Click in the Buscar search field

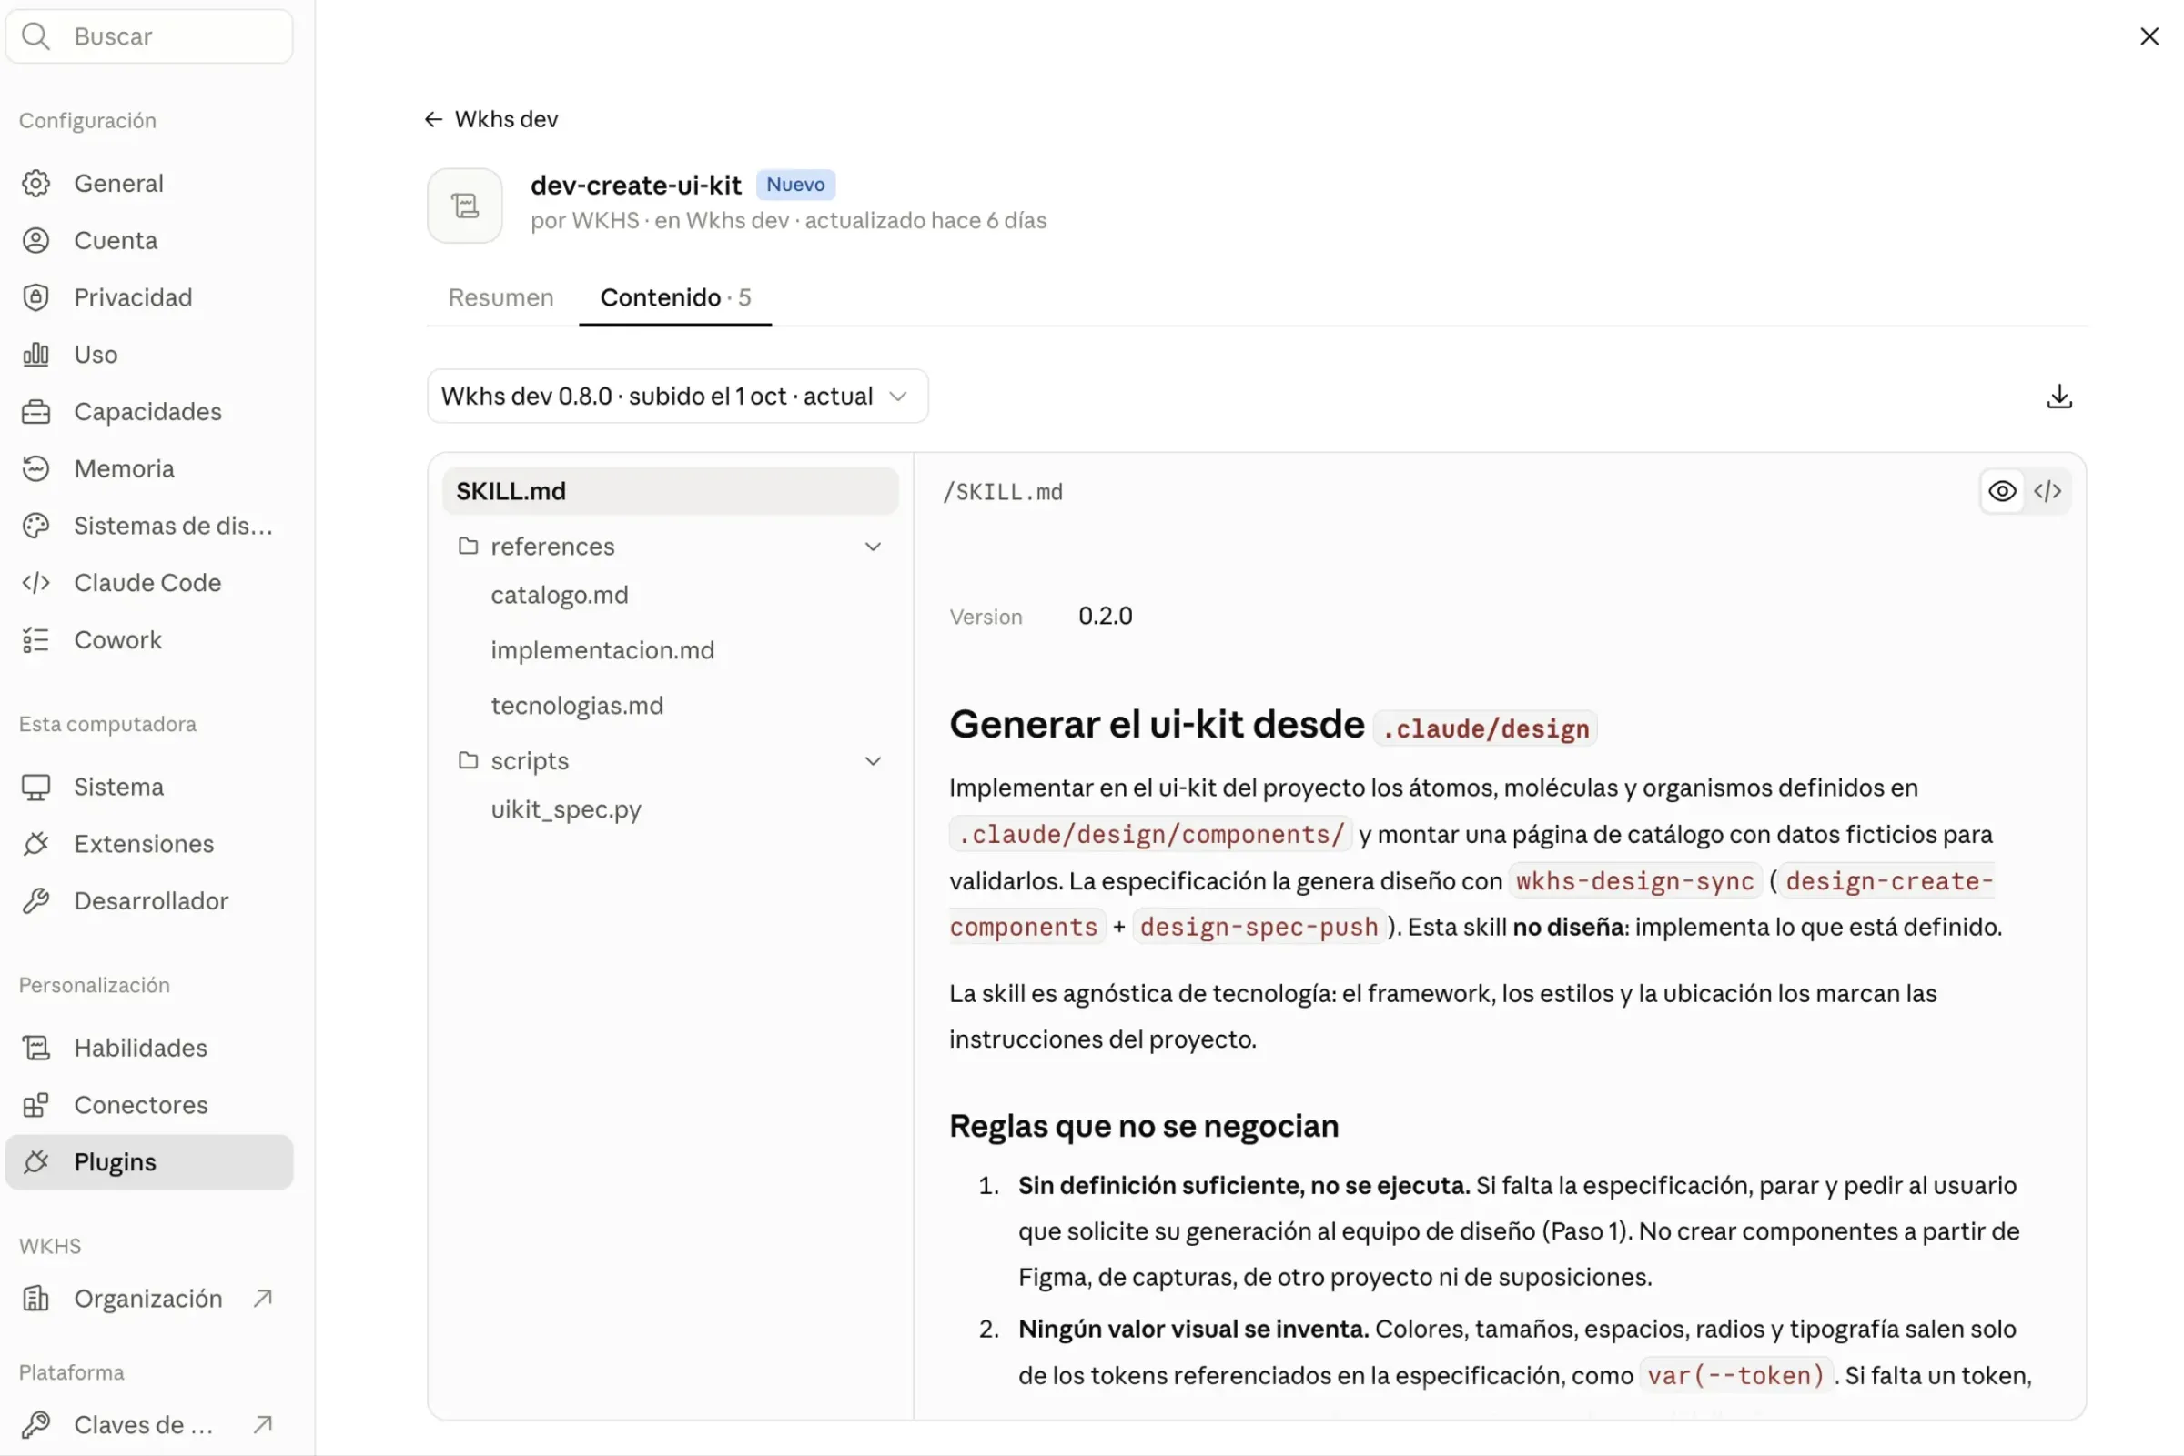click(148, 36)
